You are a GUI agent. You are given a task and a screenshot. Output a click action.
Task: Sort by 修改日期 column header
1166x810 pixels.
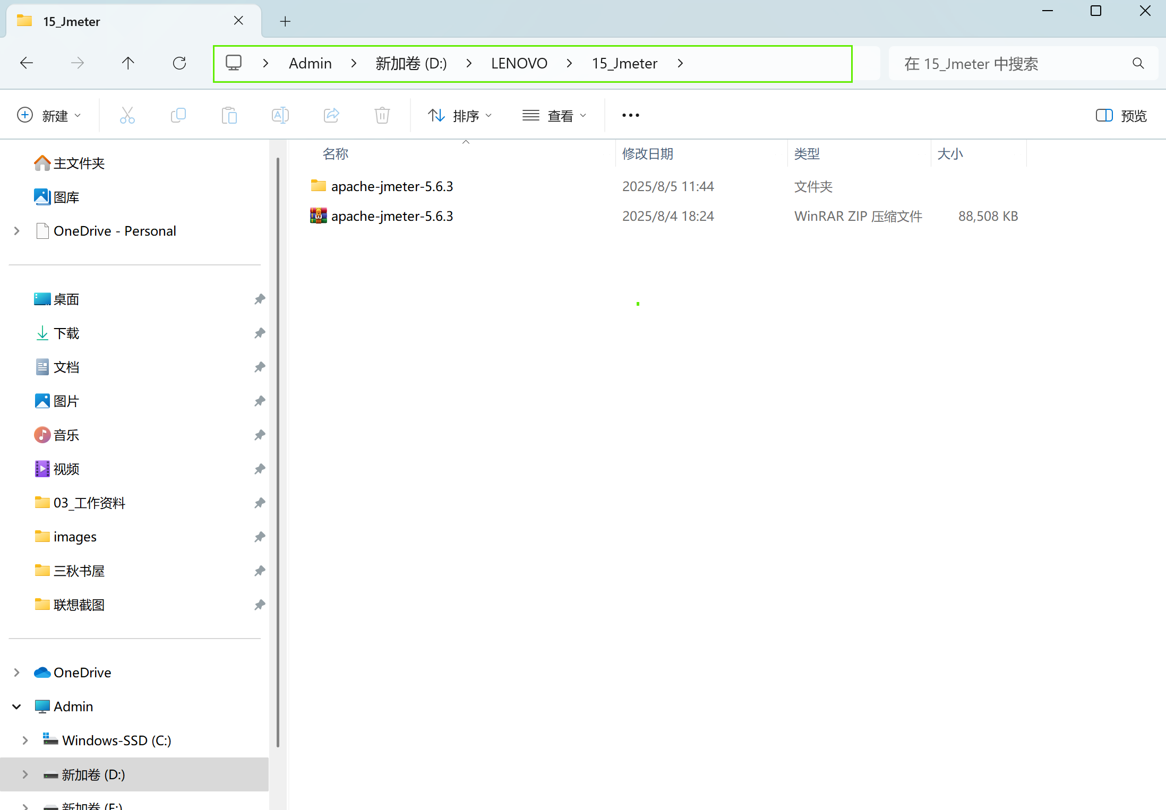tap(647, 154)
